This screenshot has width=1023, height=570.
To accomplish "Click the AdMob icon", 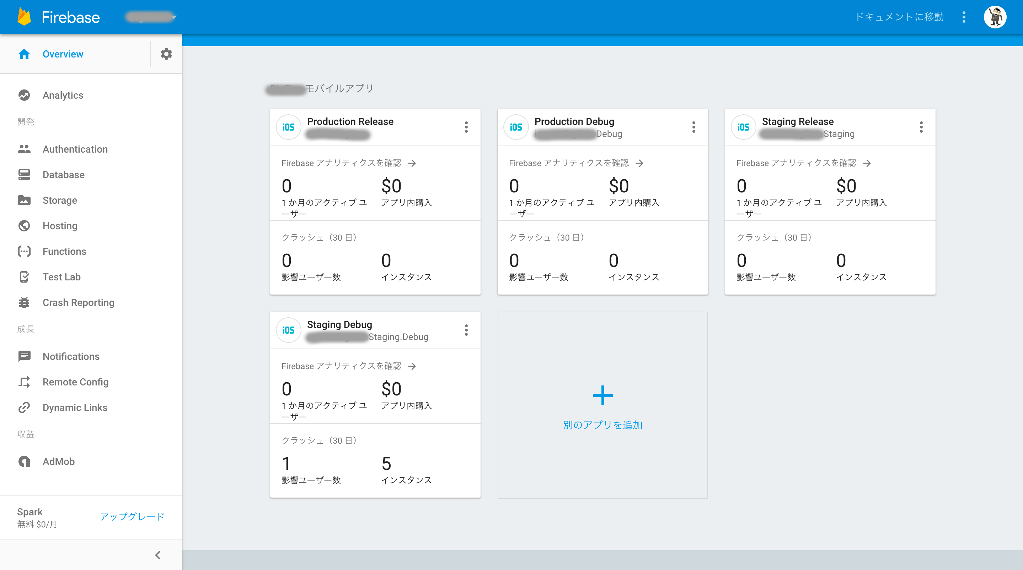I will (24, 461).
